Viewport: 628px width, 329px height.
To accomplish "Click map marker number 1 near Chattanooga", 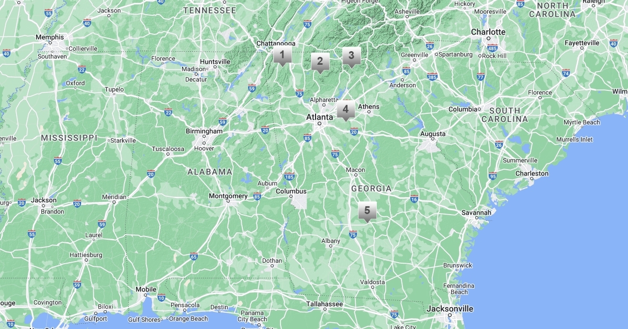I will [x=282, y=55].
